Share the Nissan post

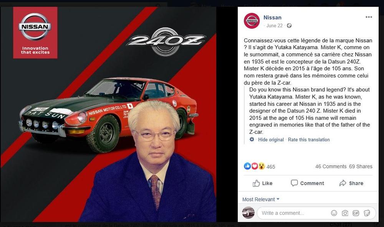(351, 183)
